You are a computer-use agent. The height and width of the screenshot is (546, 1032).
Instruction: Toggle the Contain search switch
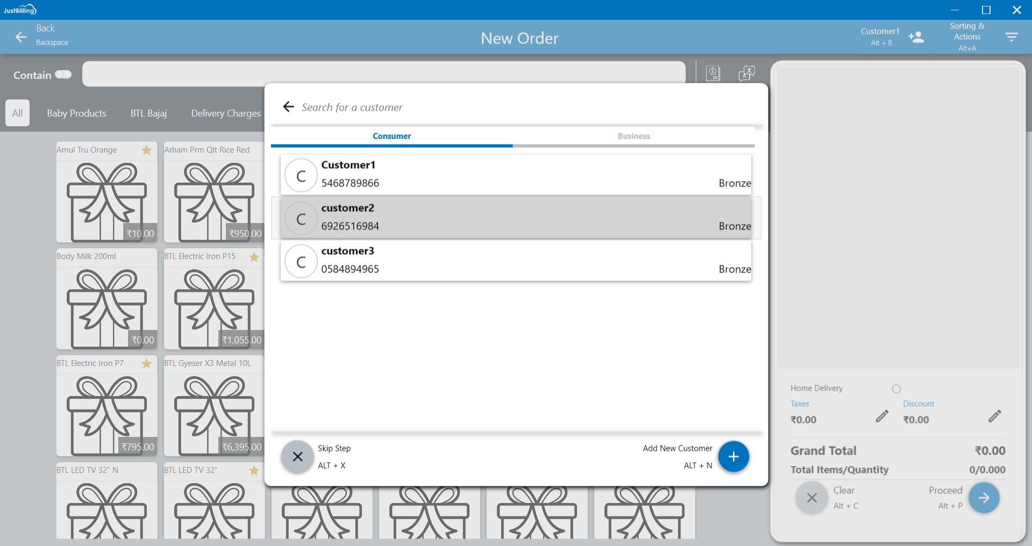(63, 75)
